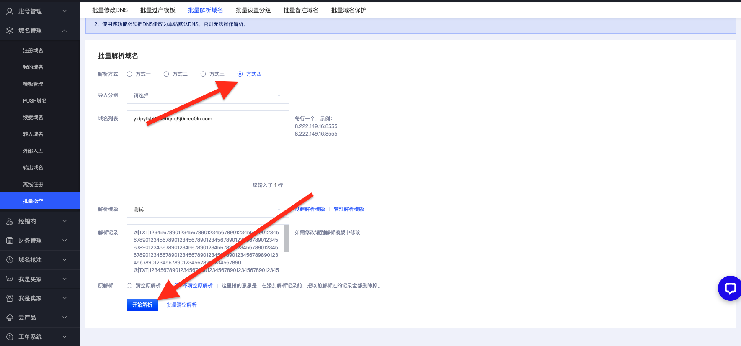Expand the 工单系统 sidebar section
741x346 pixels.
pyautogui.click(x=40, y=337)
